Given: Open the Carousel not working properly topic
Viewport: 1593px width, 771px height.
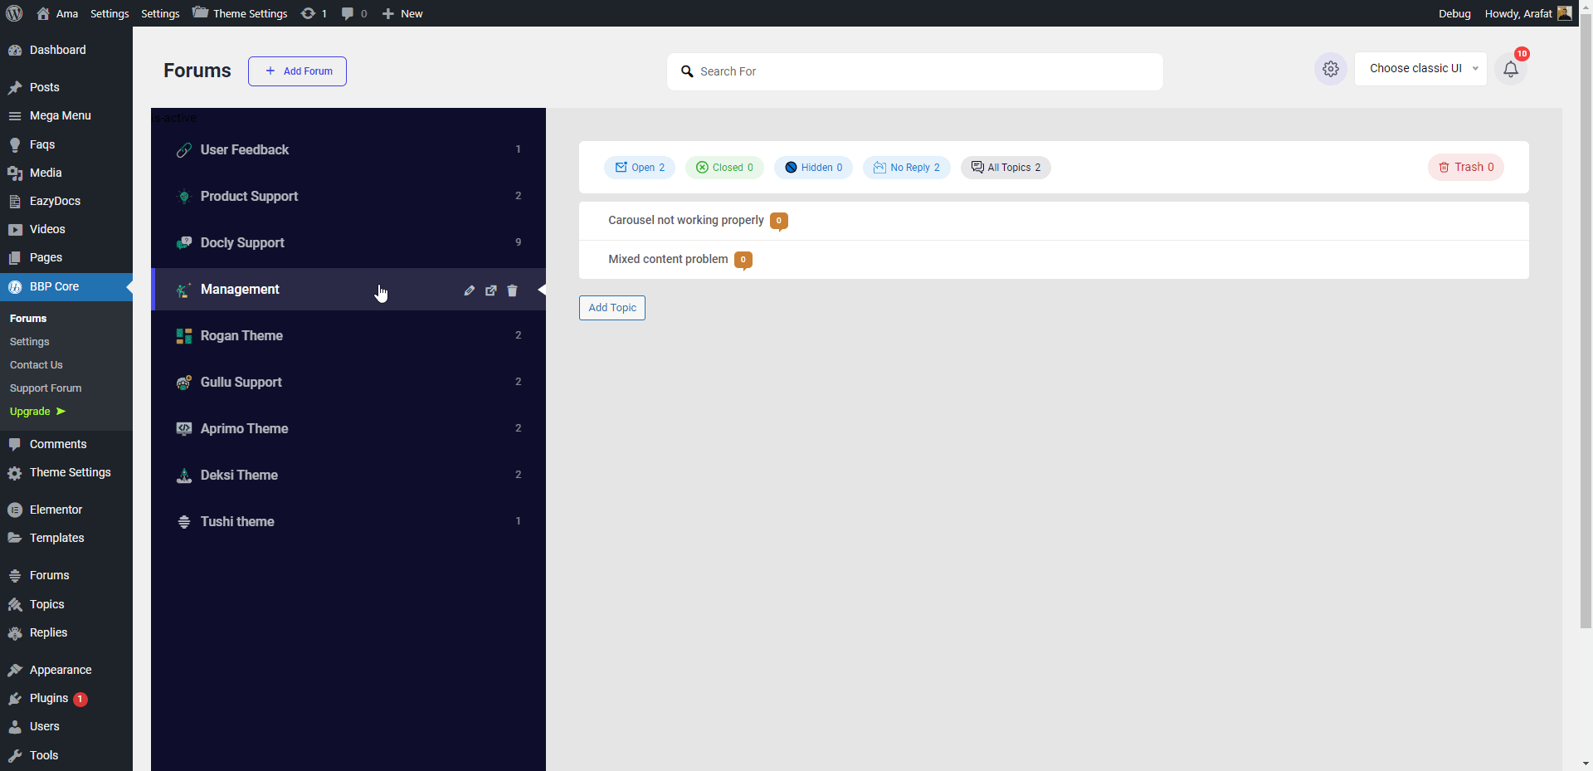Looking at the screenshot, I should 684,220.
